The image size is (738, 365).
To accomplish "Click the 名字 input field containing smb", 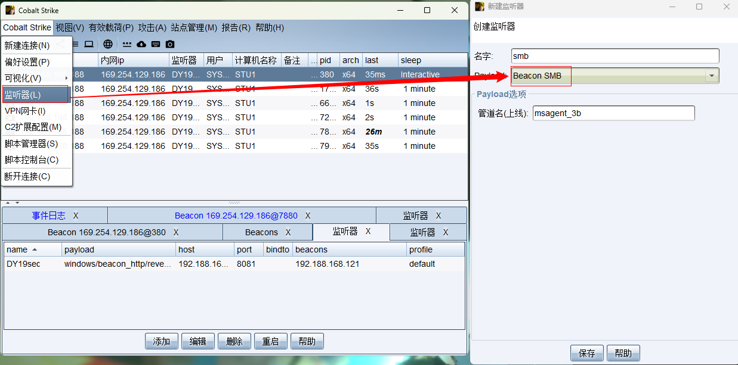I will (x=615, y=56).
